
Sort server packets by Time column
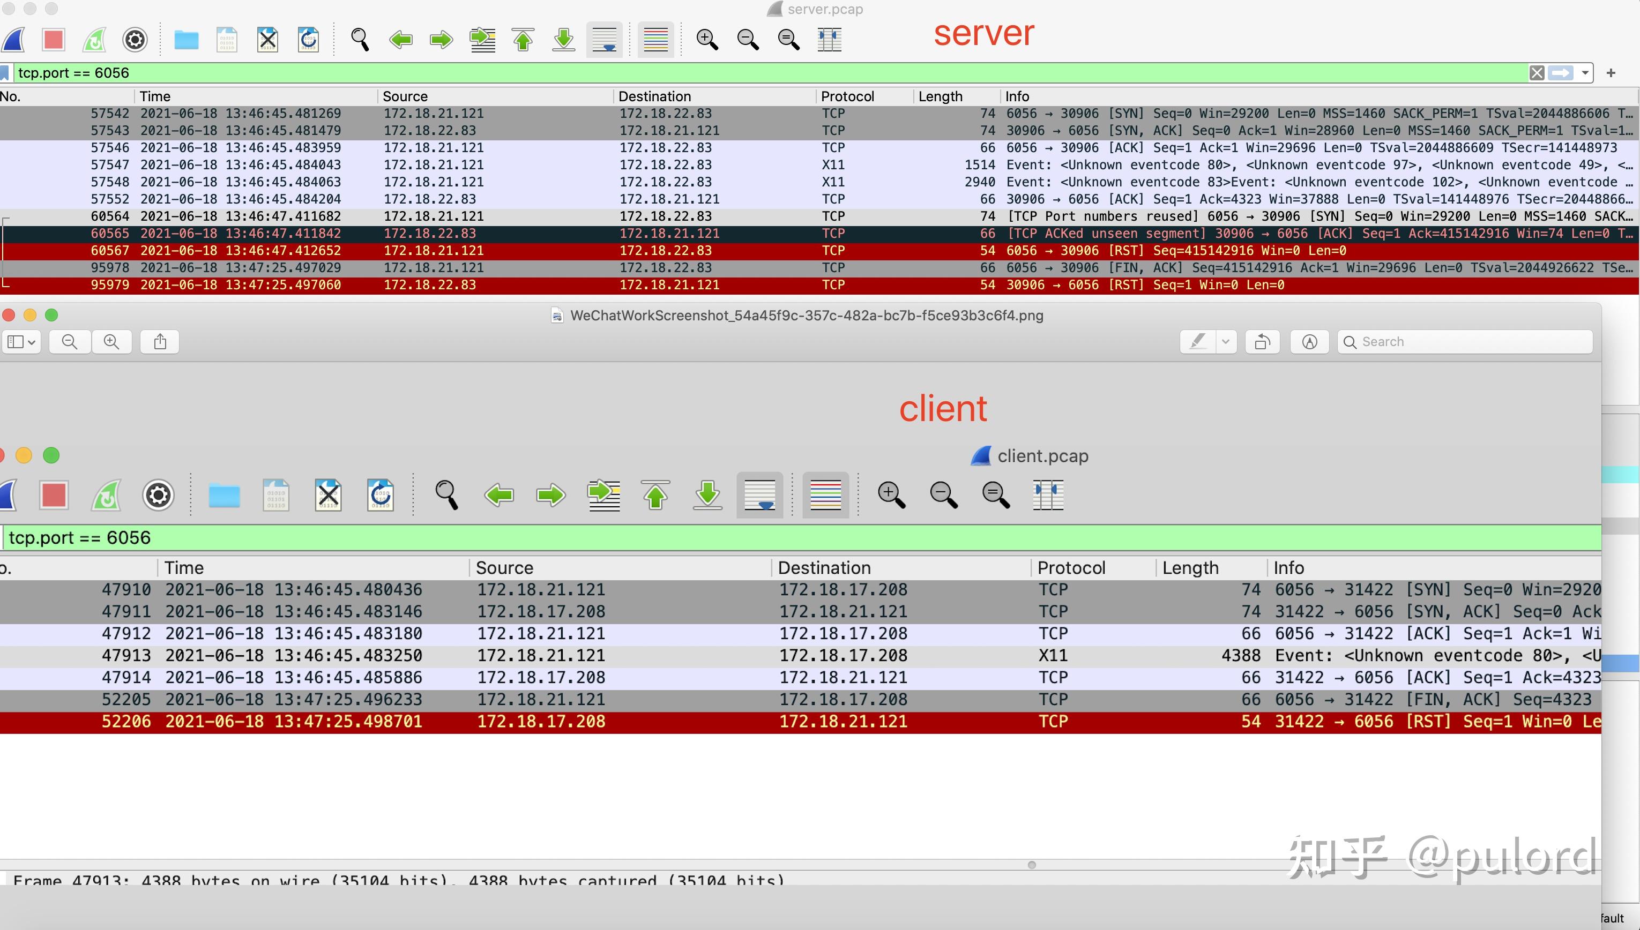point(256,96)
